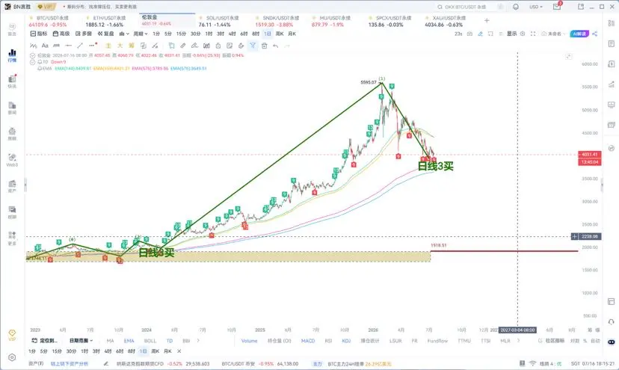Toggle the MACD sub-indicator

308,341
